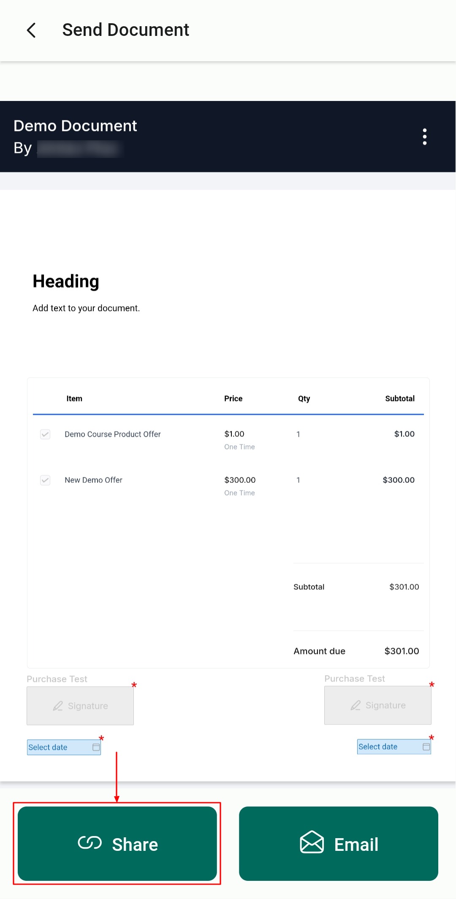Tap the back arrow icon

tap(31, 30)
